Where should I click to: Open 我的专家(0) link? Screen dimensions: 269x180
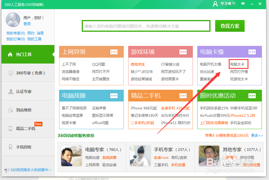click(x=16, y=33)
